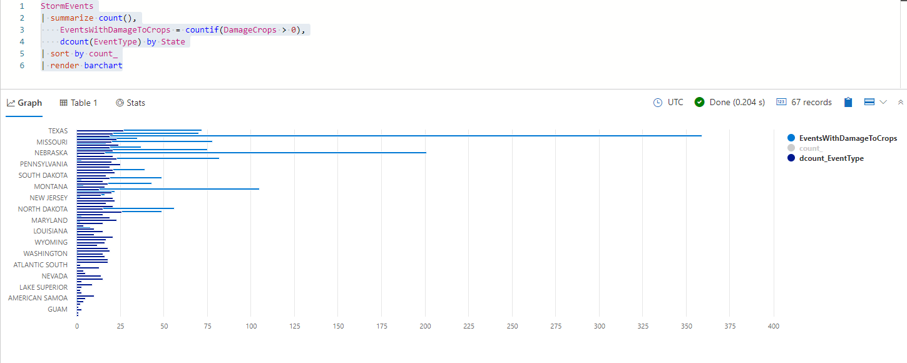This screenshot has width=907, height=363.
Task: Collapse the results panel with double chevron
Action: pyautogui.click(x=901, y=102)
